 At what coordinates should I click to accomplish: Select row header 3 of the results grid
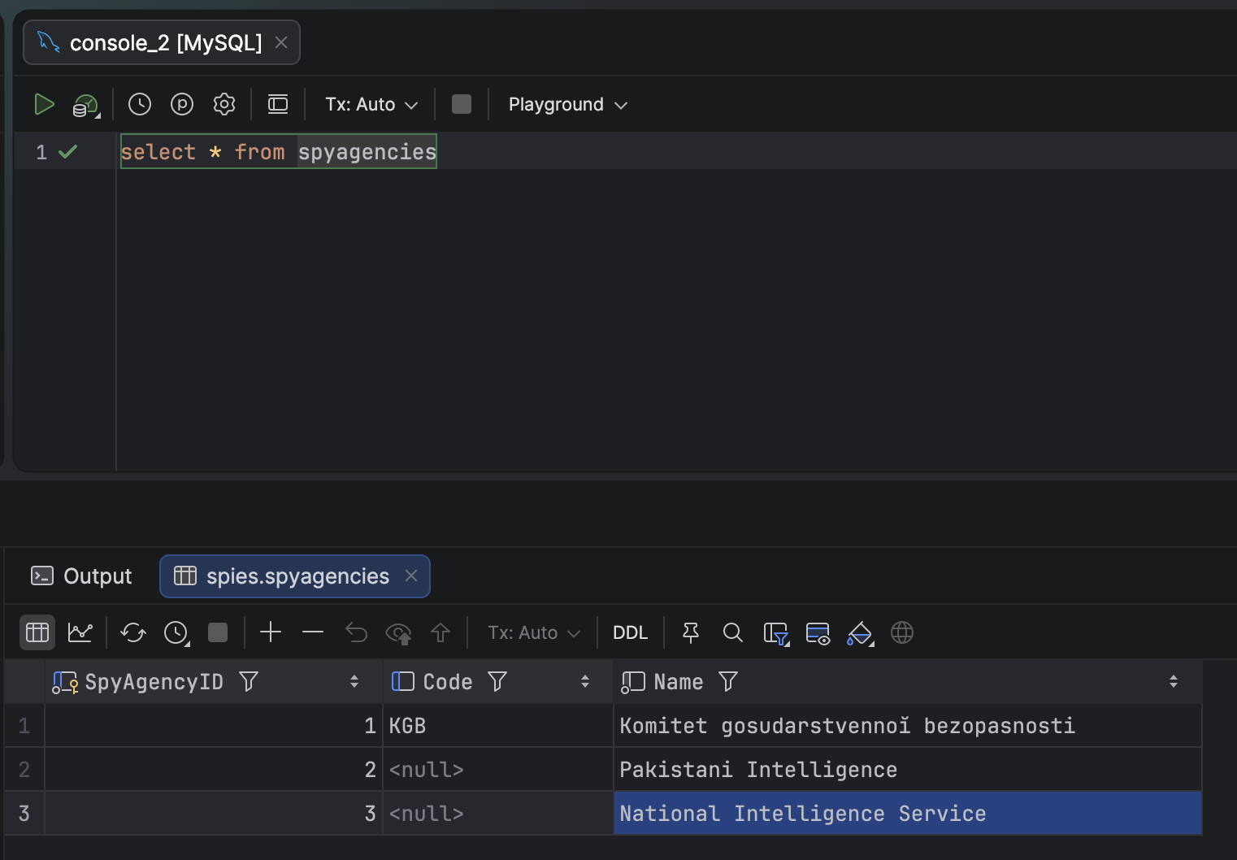point(24,813)
